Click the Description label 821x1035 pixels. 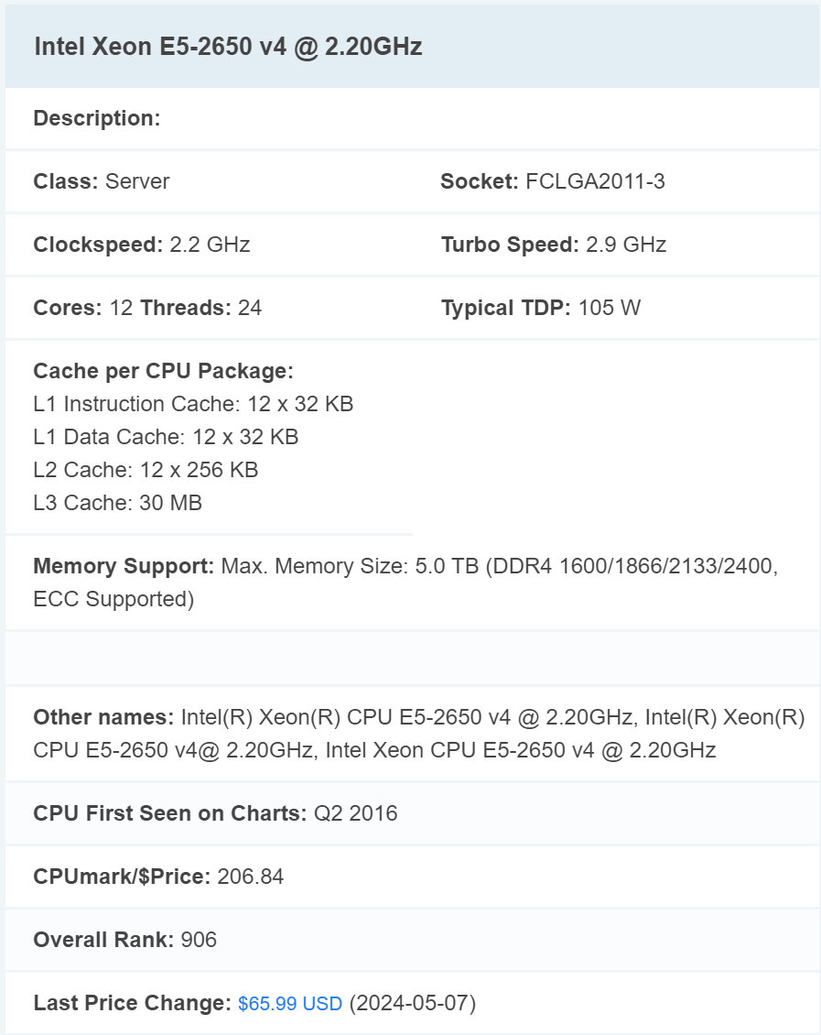click(x=97, y=118)
